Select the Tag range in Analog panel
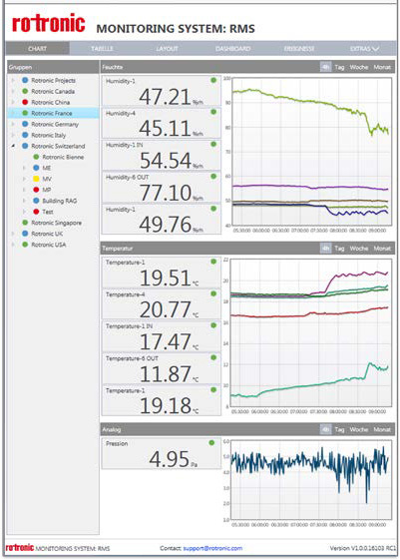400x560 pixels. 339,429
